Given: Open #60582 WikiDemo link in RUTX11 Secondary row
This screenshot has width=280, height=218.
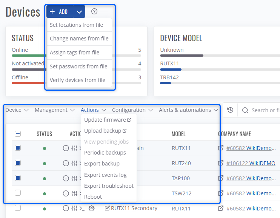Looking at the screenshot, I should [x=251, y=209].
